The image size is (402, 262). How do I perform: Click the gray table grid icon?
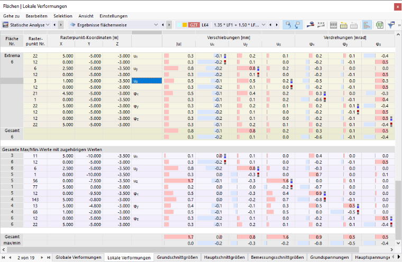[333, 25]
